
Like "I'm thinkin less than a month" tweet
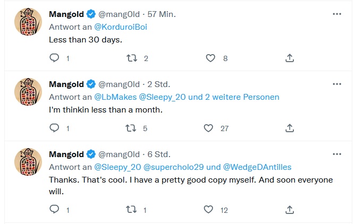tap(209, 128)
